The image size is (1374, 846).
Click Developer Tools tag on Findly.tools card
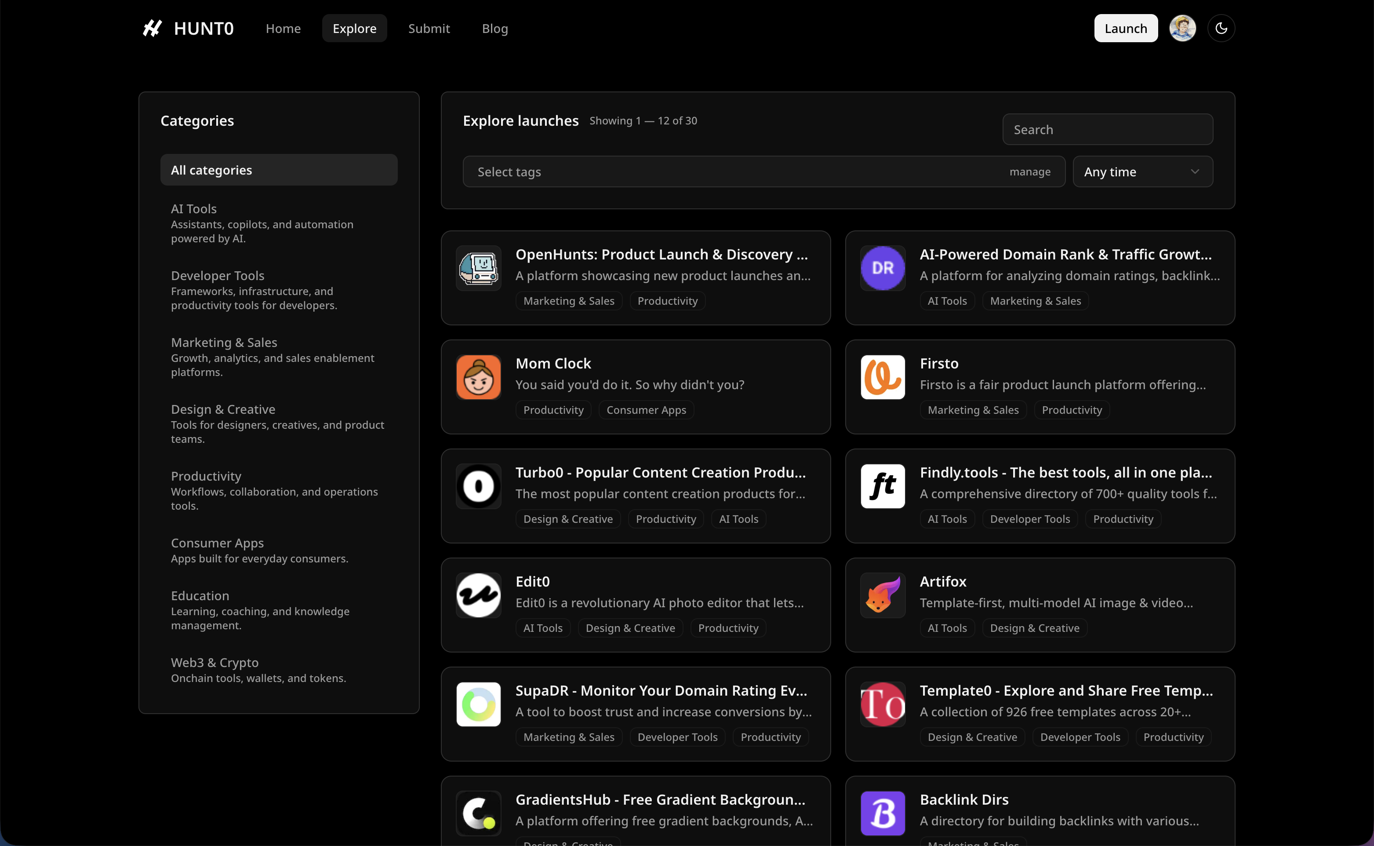(x=1029, y=519)
